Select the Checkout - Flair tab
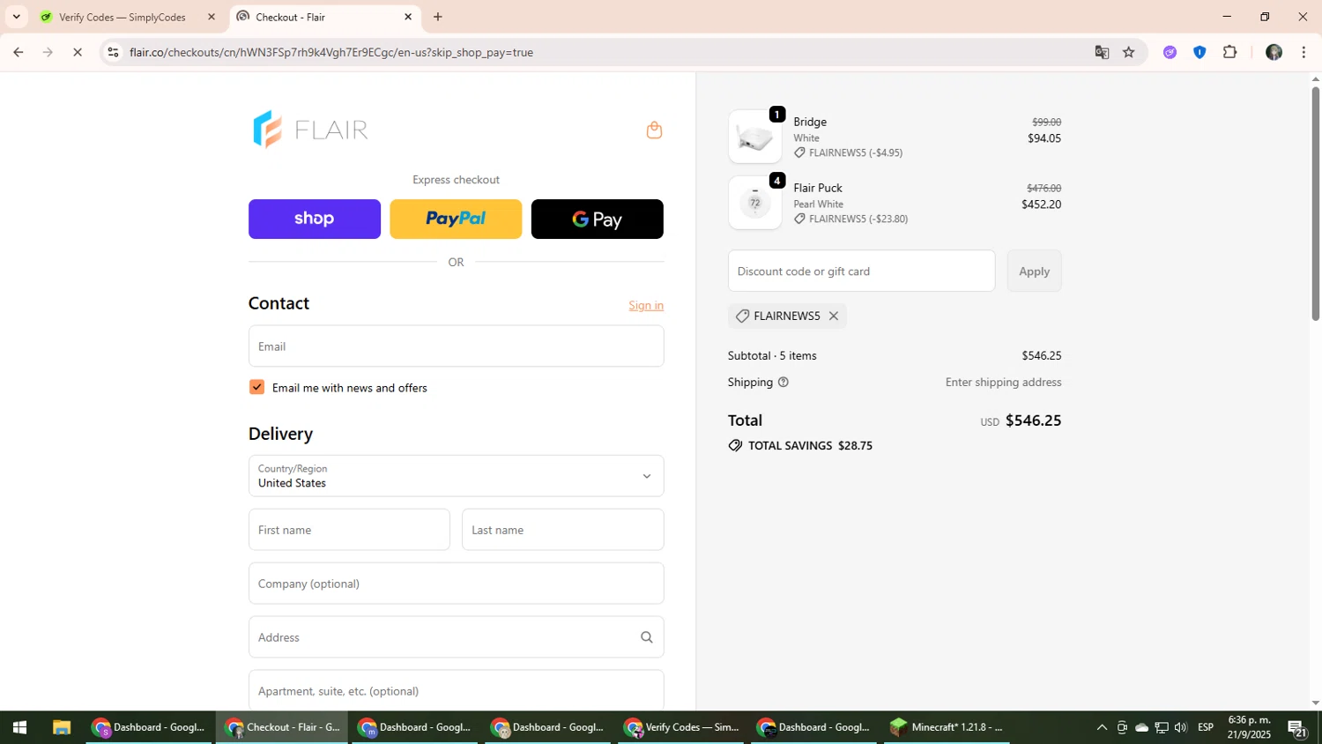 323,17
